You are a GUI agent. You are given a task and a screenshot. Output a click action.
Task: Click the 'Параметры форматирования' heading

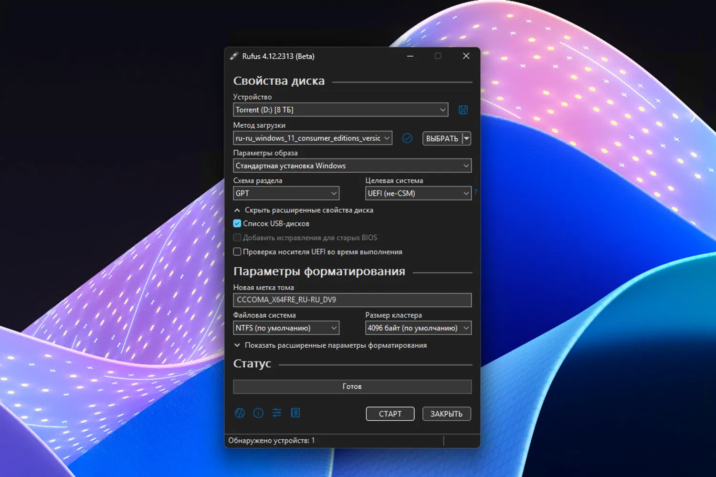tap(319, 271)
